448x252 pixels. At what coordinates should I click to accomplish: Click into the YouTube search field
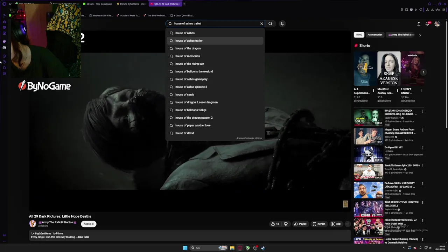215,23
